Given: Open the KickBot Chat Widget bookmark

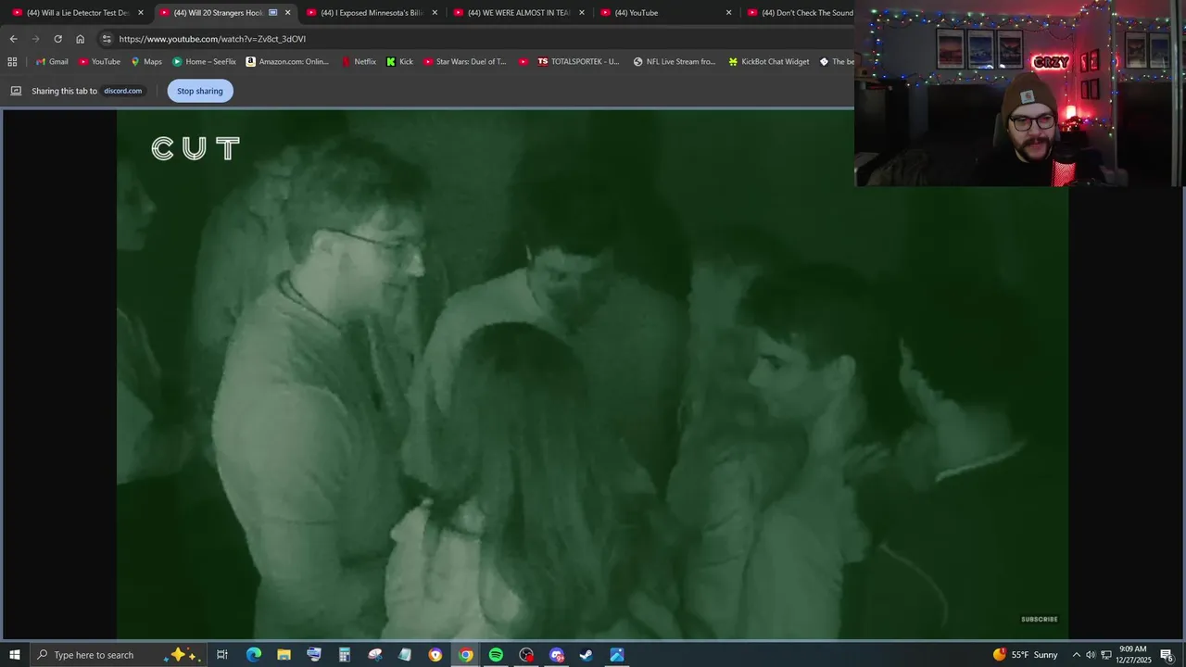Looking at the screenshot, I should pos(769,62).
